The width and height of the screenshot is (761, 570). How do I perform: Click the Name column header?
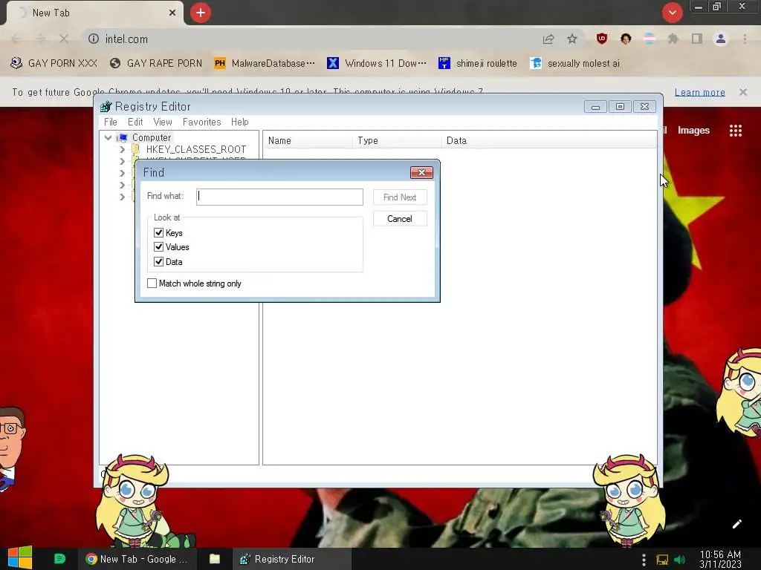(x=308, y=140)
